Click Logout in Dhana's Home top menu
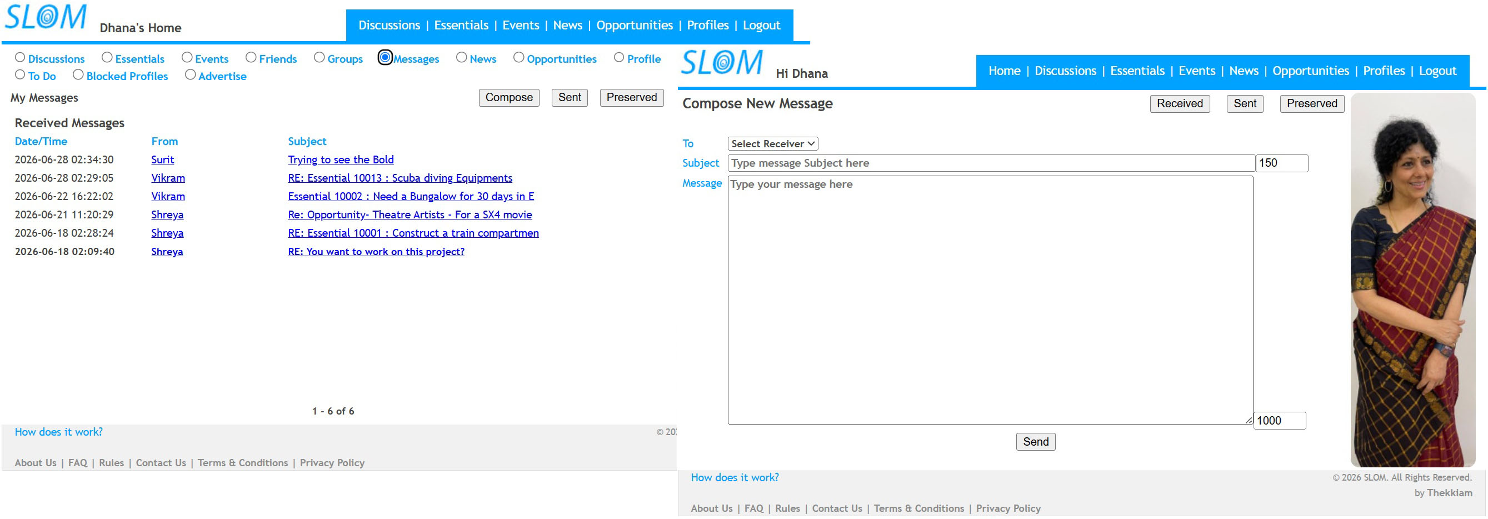This screenshot has width=1488, height=519. coord(761,26)
